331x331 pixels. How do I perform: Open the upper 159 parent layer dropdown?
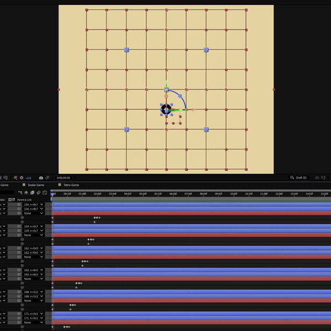[33, 226]
